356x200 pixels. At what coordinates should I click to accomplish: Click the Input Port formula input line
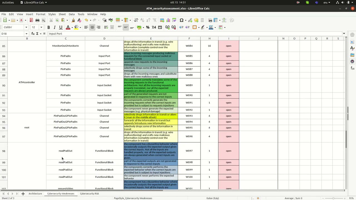click(195, 34)
